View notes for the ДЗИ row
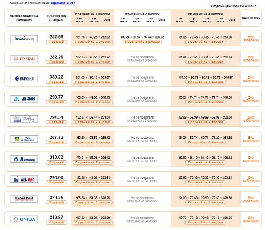 coord(251,99)
